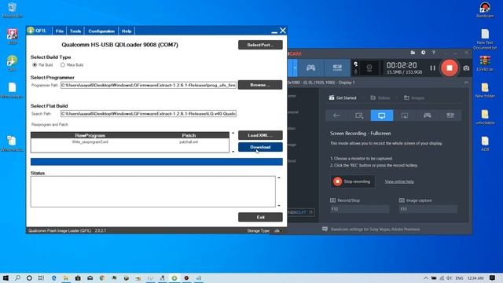Select the patchall.xml entry in the list
This screenshot has width=503, height=283.
pos(189,141)
